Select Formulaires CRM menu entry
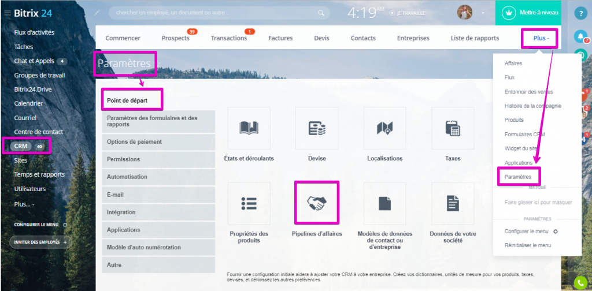The image size is (592, 291). point(524,134)
